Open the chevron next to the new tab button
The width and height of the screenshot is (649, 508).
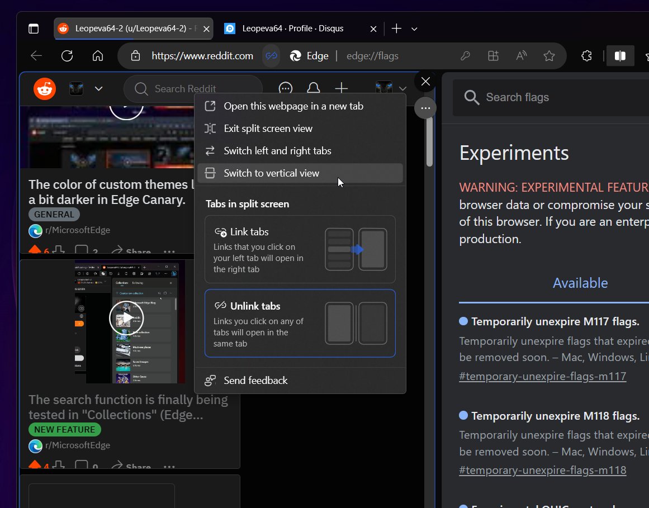click(x=414, y=29)
